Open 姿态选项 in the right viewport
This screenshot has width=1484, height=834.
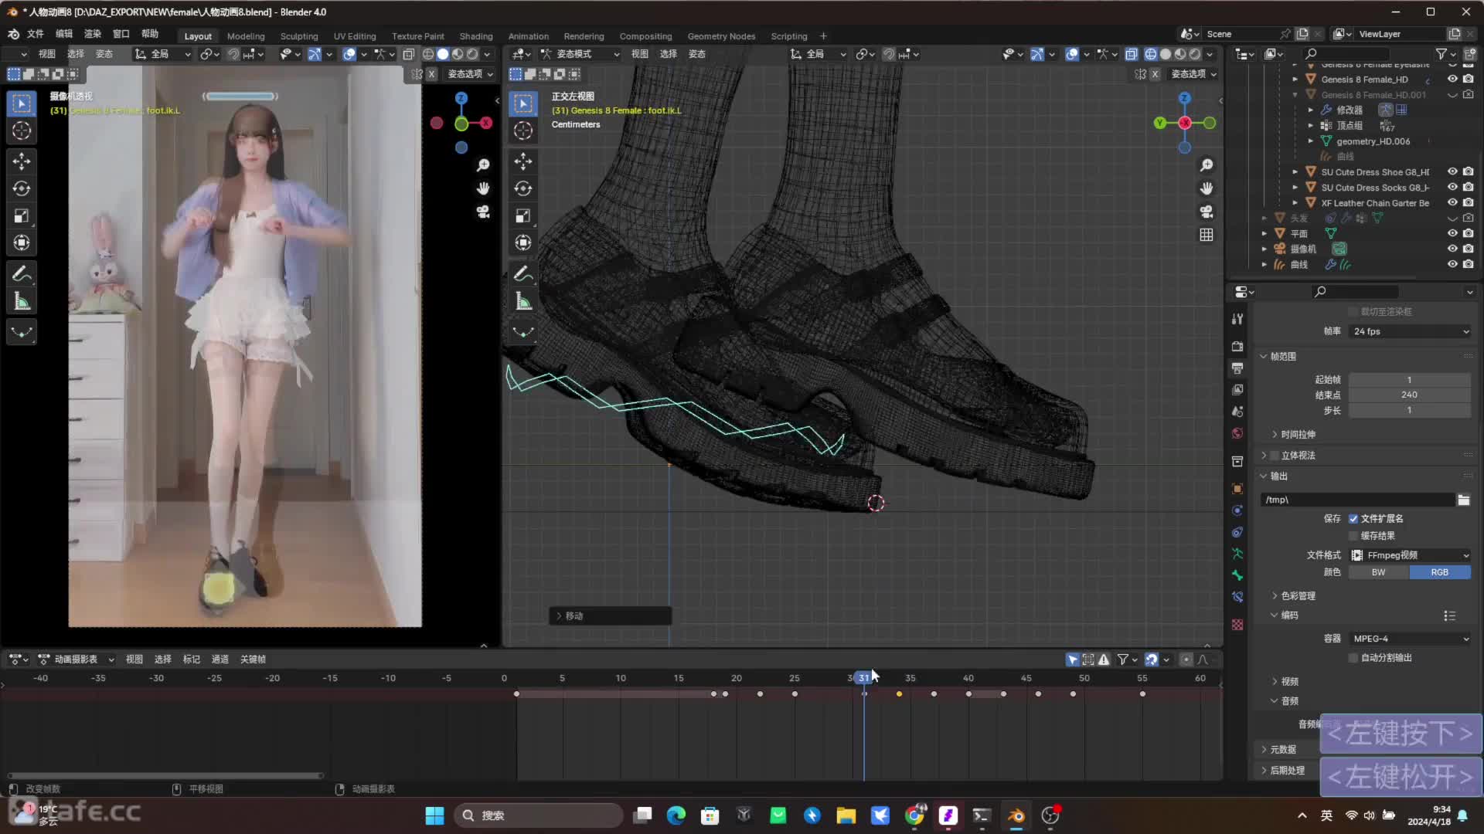[x=1193, y=74]
